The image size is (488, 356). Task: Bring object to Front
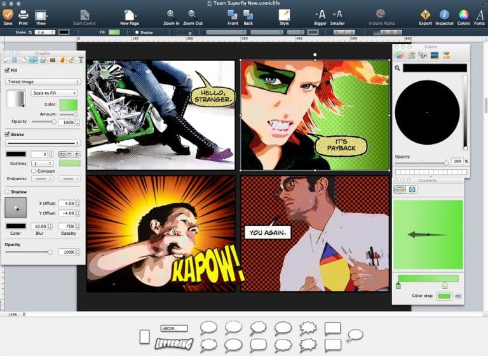click(x=233, y=15)
